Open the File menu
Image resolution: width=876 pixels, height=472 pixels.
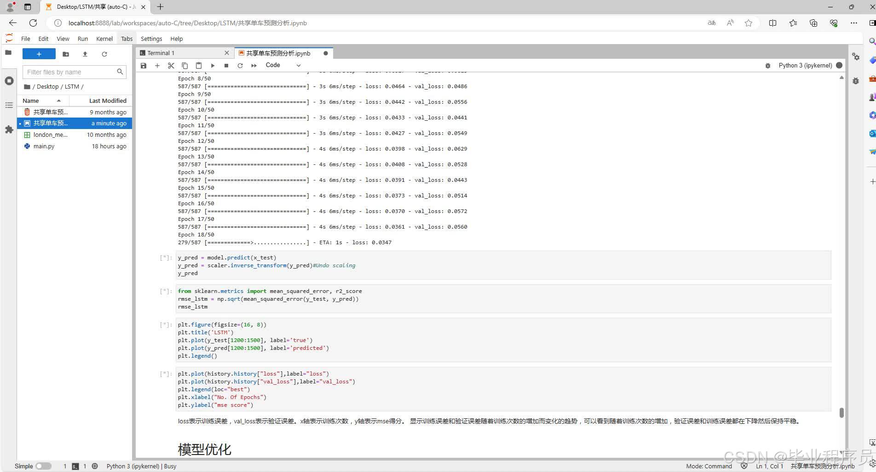click(26, 39)
